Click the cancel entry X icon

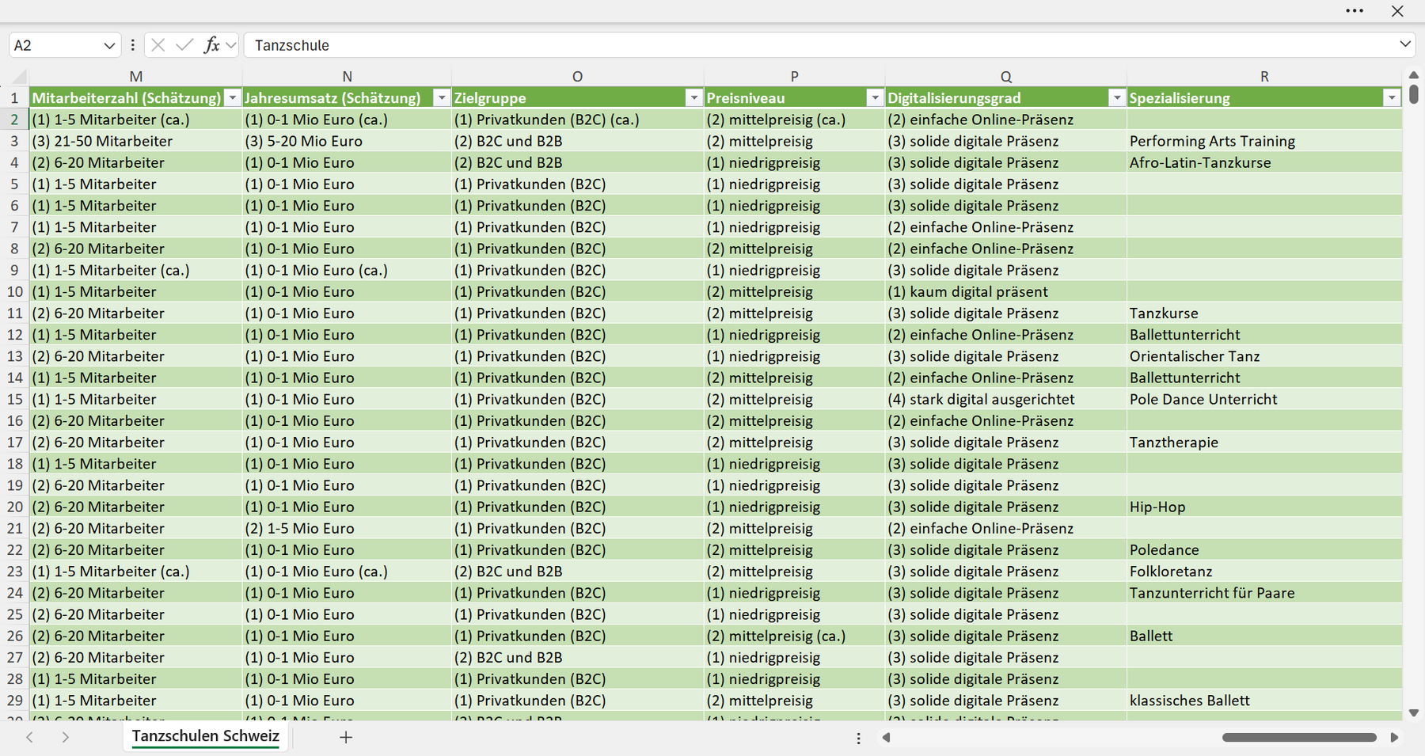coord(158,45)
